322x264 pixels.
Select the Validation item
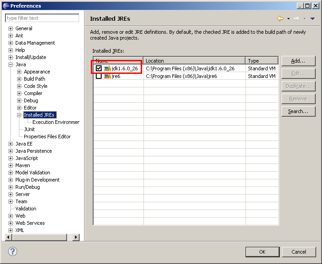point(26,209)
